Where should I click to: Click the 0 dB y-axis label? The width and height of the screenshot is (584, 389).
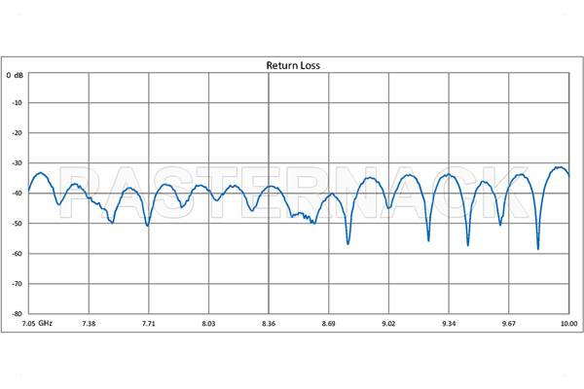[x=16, y=74]
